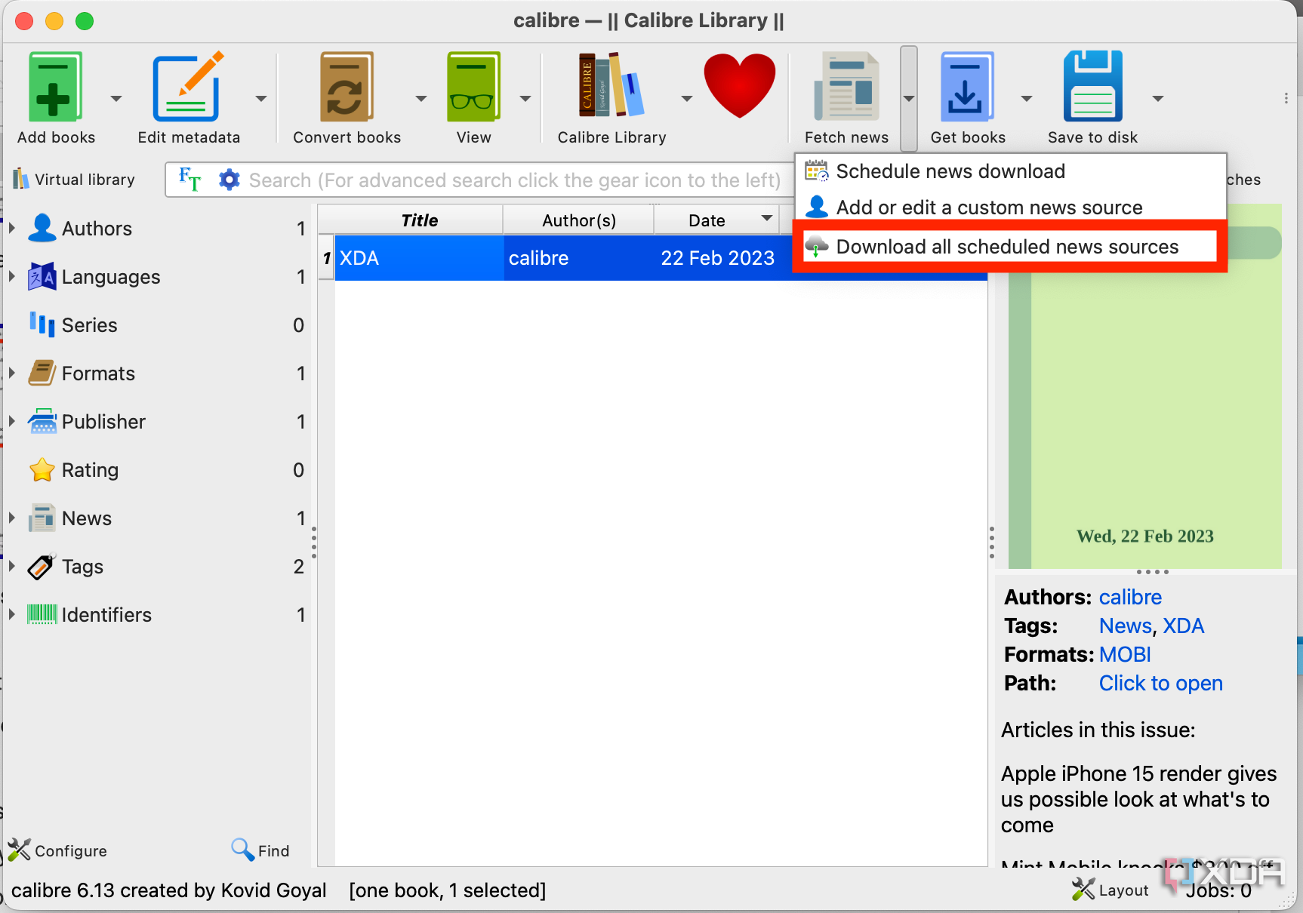The height and width of the screenshot is (913, 1303).
Task: Open the XDA tag link
Action: click(1183, 626)
